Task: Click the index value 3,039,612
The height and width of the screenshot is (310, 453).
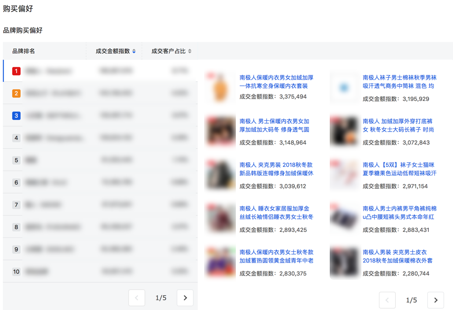Action: pyautogui.click(x=293, y=186)
